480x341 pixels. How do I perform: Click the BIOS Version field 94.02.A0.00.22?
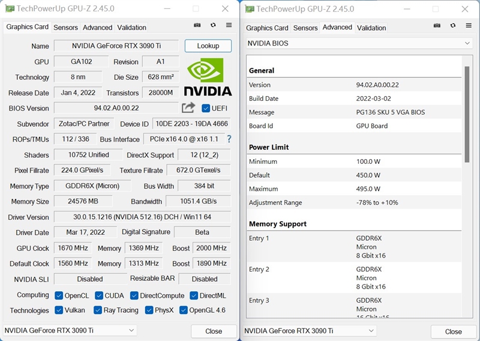pos(116,108)
